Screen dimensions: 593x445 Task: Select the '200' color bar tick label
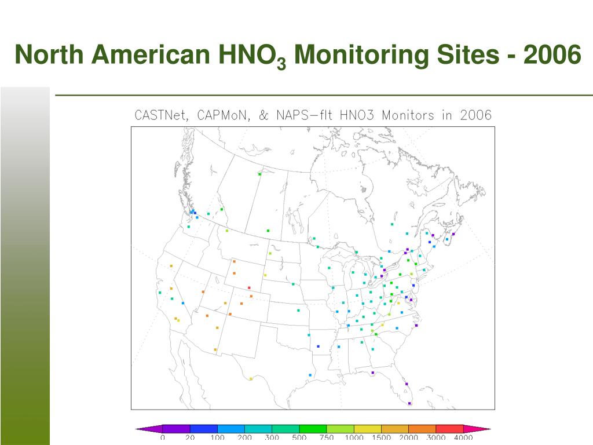pos(245,438)
